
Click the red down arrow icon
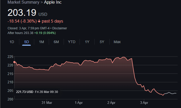[39, 21]
